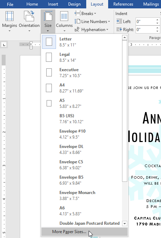Choose A4 paper size
The height and width of the screenshot is (238, 161).
pos(82,88)
